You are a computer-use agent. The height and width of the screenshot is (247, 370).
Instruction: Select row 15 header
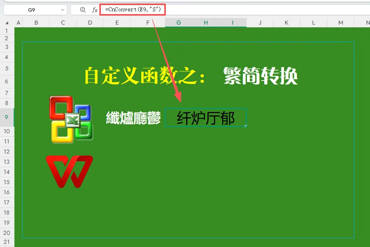pos(7,182)
